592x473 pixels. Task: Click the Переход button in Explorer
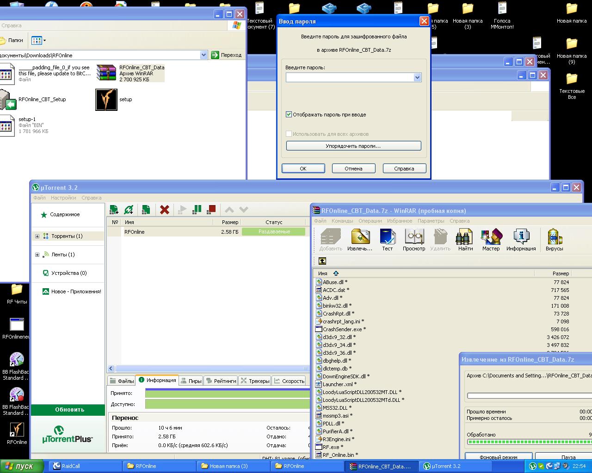click(227, 55)
